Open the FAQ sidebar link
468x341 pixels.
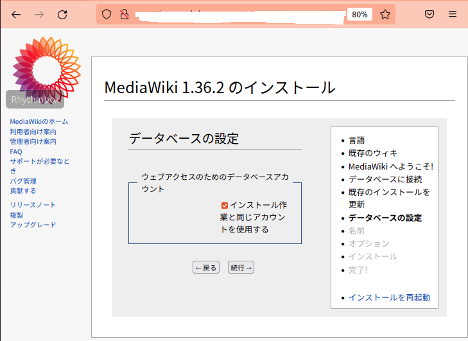(x=16, y=152)
